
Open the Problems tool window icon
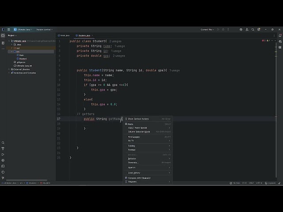(3, 172)
